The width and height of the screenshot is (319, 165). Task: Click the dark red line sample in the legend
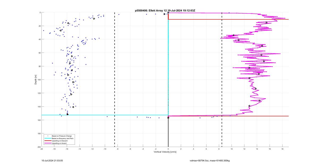click(48, 141)
